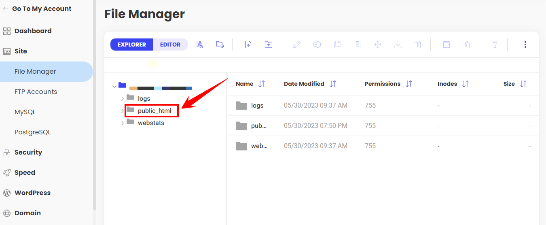Open the three-dot more options menu
546x225 pixels.
[x=525, y=45]
